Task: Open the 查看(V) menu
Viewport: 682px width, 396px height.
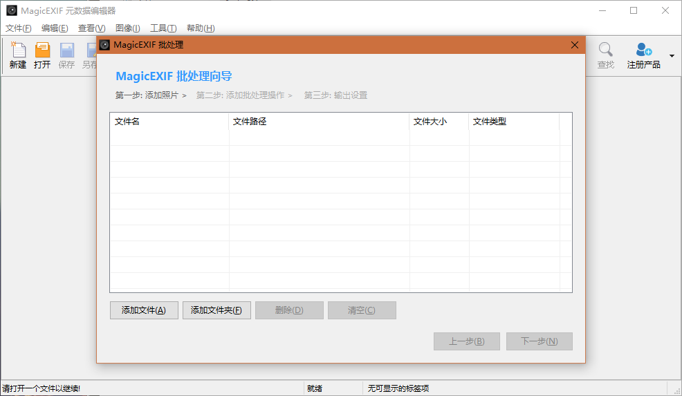Action: [x=92, y=28]
